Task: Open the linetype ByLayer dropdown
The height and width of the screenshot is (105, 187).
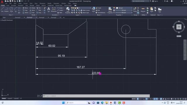Action: 124,13
